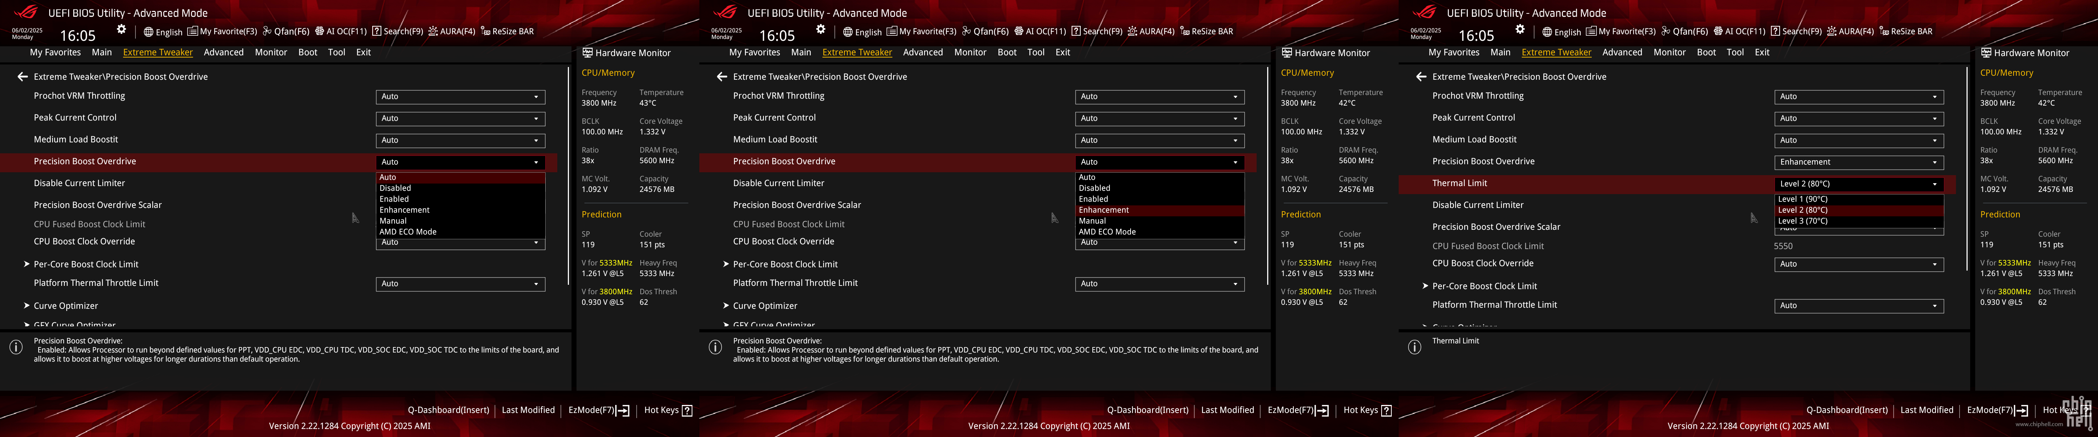Switch to EzMode(F7) in left screen
Viewport: 2098px width, 437px height.
[x=598, y=410]
